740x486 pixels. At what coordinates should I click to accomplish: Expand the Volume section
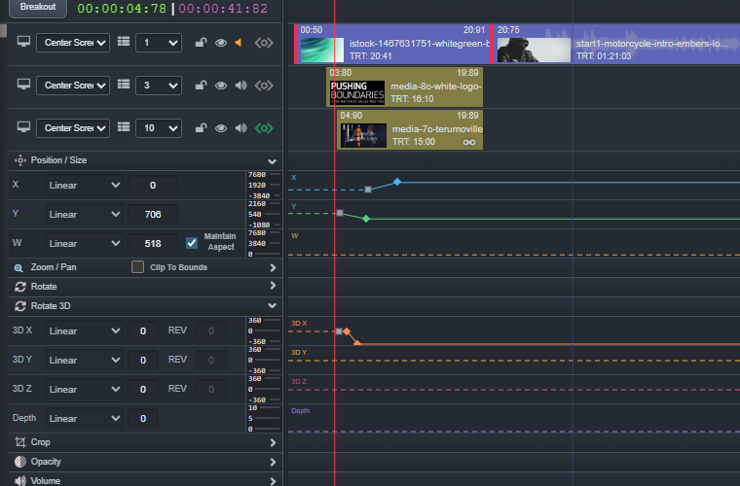tap(273, 481)
